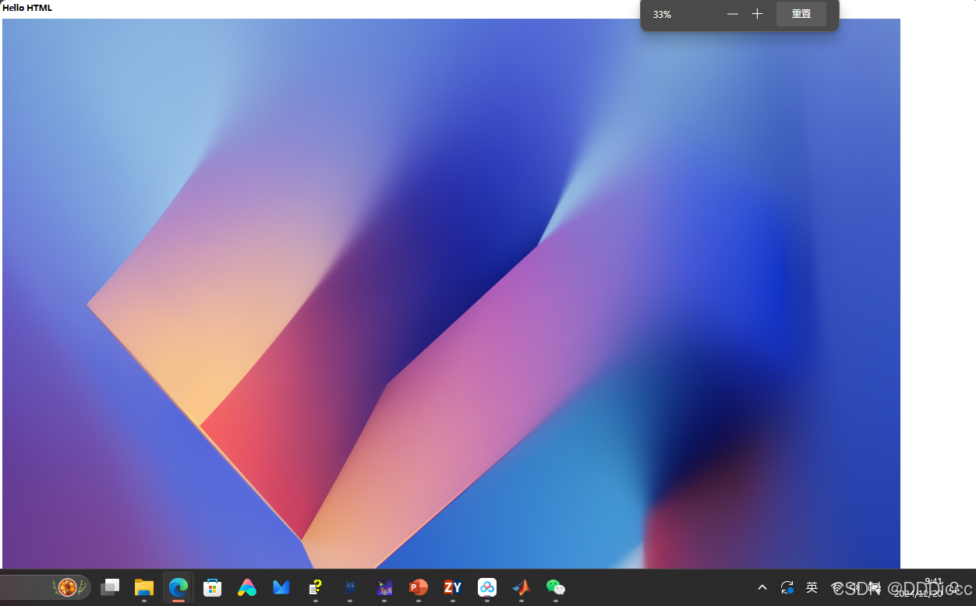Click the Microsoft Edge taskbar icon

[179, 587]
